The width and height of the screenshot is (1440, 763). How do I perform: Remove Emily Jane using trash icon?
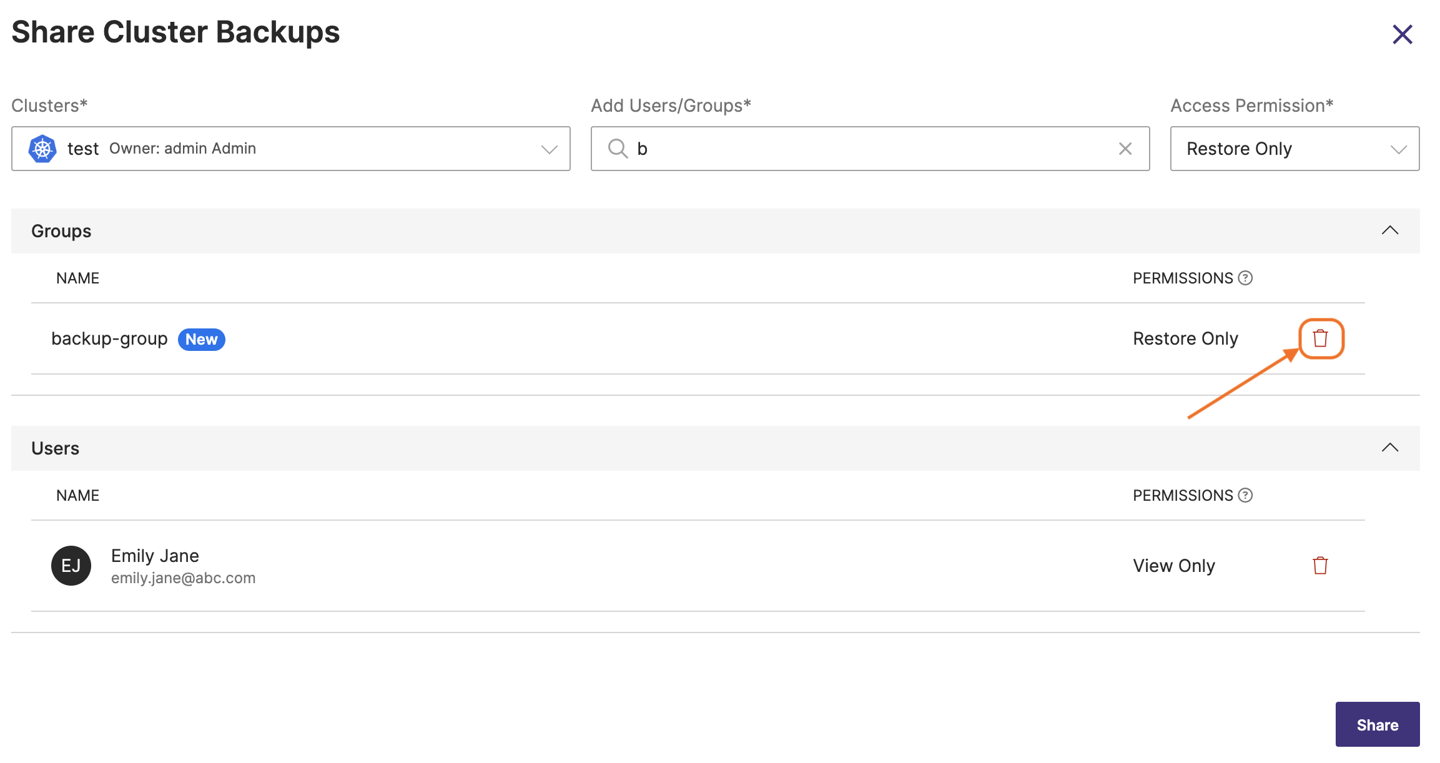1320,566
